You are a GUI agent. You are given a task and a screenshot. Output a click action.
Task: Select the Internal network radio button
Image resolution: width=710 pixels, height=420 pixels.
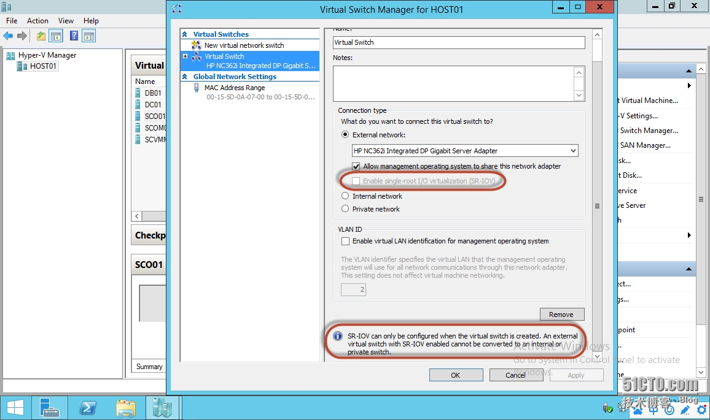345,196
